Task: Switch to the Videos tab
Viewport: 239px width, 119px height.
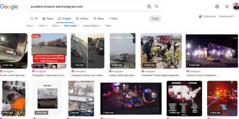Action: pos(82,19)
